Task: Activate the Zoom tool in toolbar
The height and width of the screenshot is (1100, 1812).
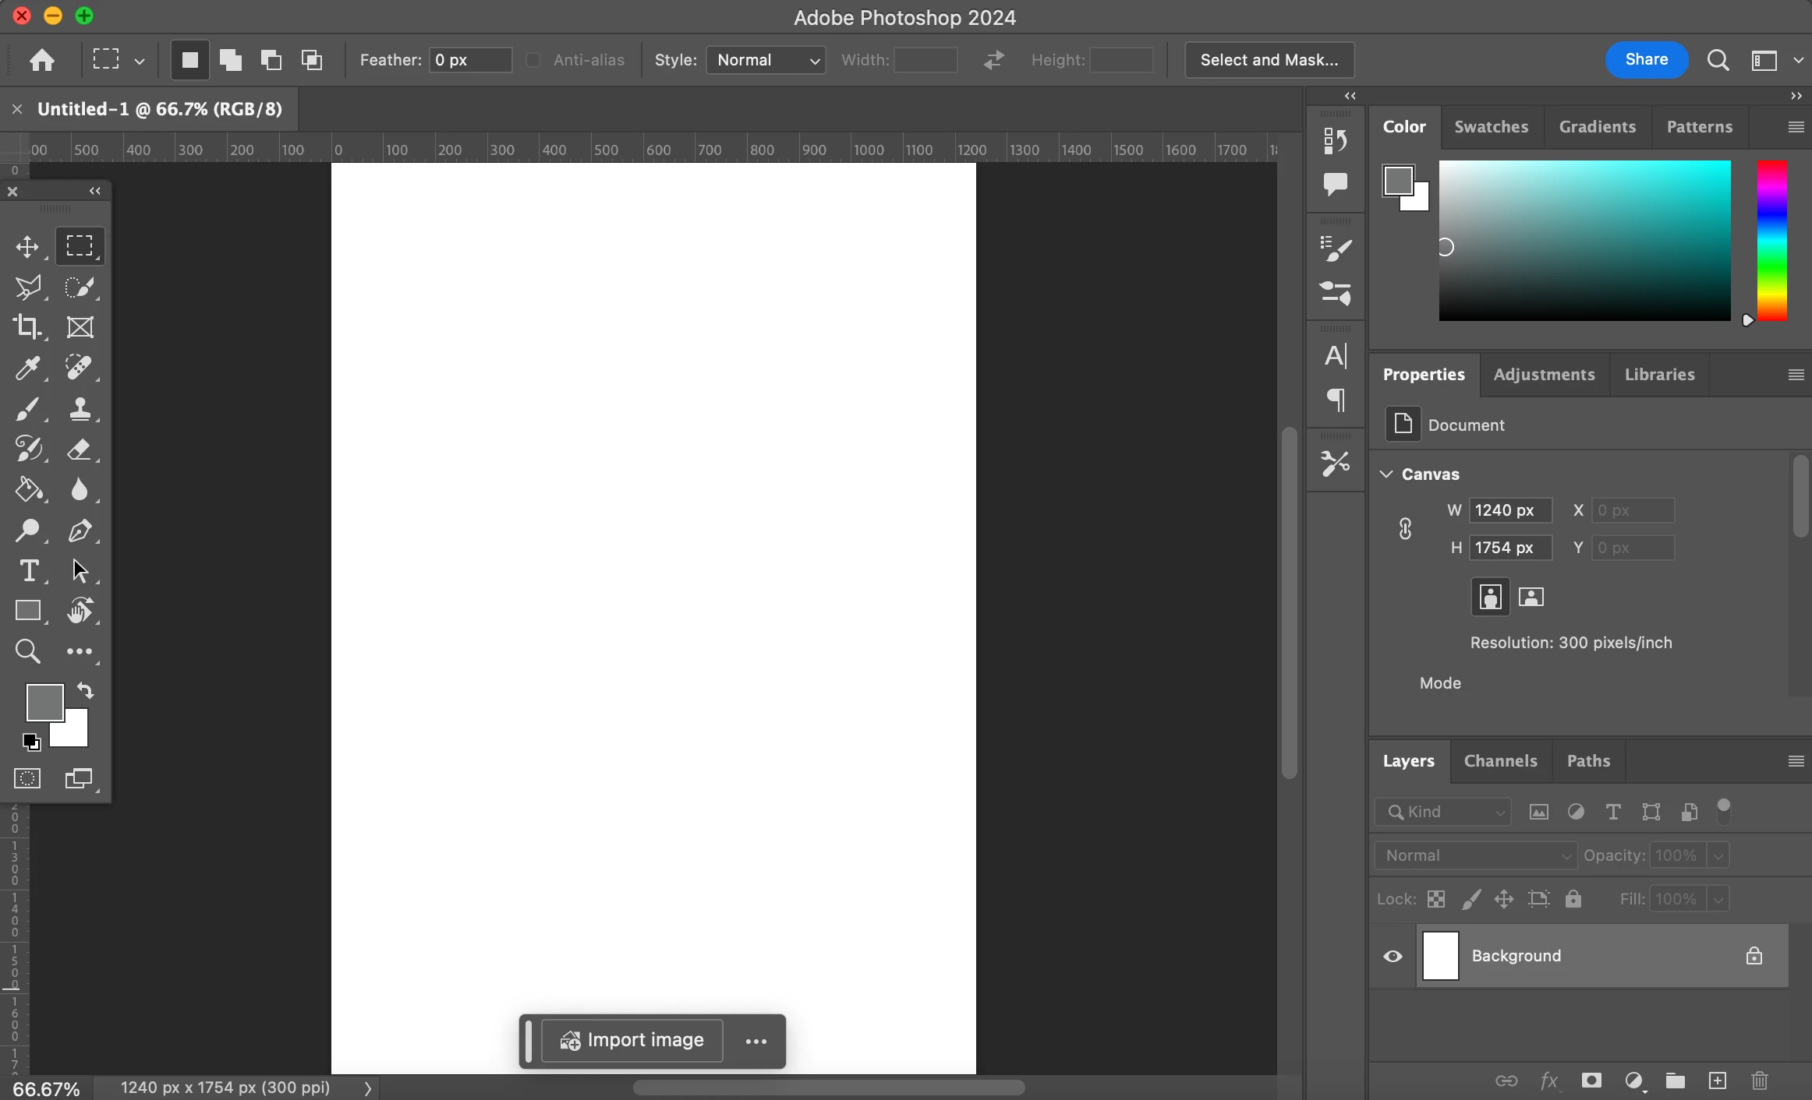Action: pos(27,651)
